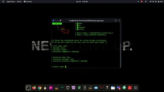164x92 pixels.
Task: Click the network wifi icon in top bar
Action: [151, 2]
